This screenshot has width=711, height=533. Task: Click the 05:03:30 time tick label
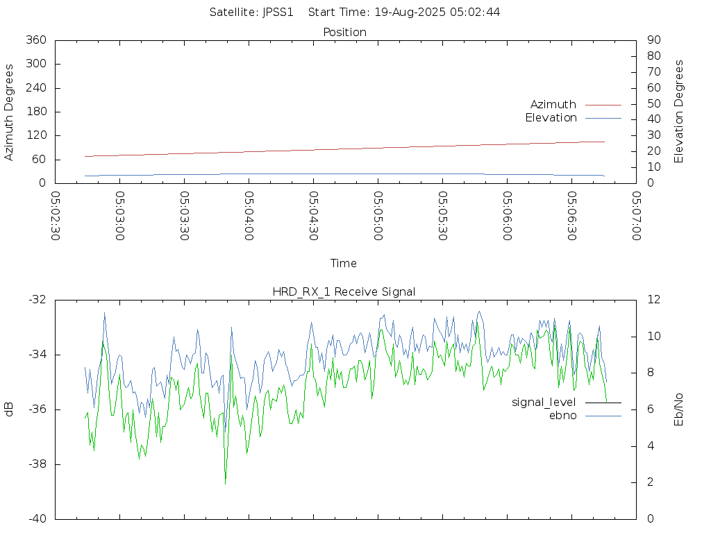coord(185,216)
